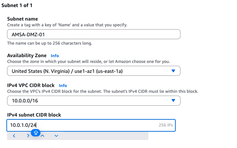
Task: Open the Availability Zone Info link
Action: pos(55,56)
